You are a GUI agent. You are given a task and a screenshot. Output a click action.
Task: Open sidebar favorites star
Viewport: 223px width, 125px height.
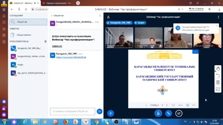click(x=4, y=29)
